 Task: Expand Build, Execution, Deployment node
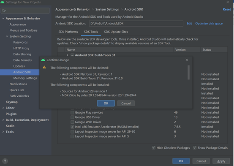coord(3,120)
